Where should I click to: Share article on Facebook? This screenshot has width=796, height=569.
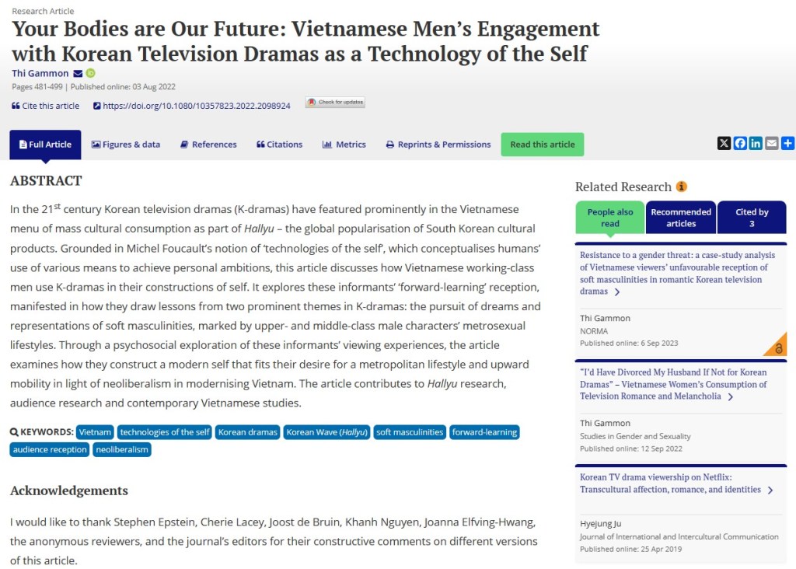[x=740, y=143]
